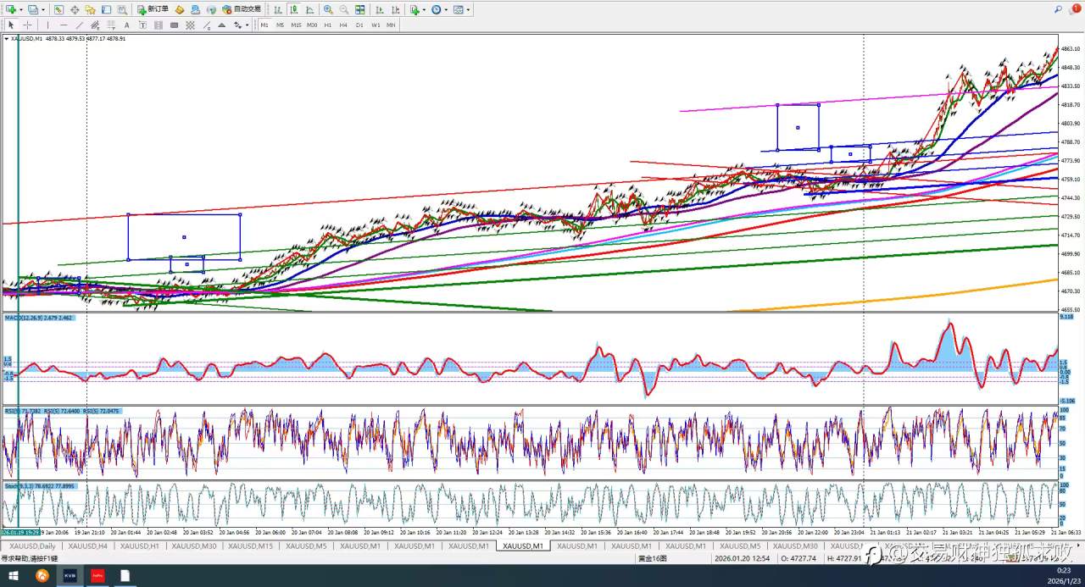
Task: Show the Terminal panel
Action: coord(106,9)
